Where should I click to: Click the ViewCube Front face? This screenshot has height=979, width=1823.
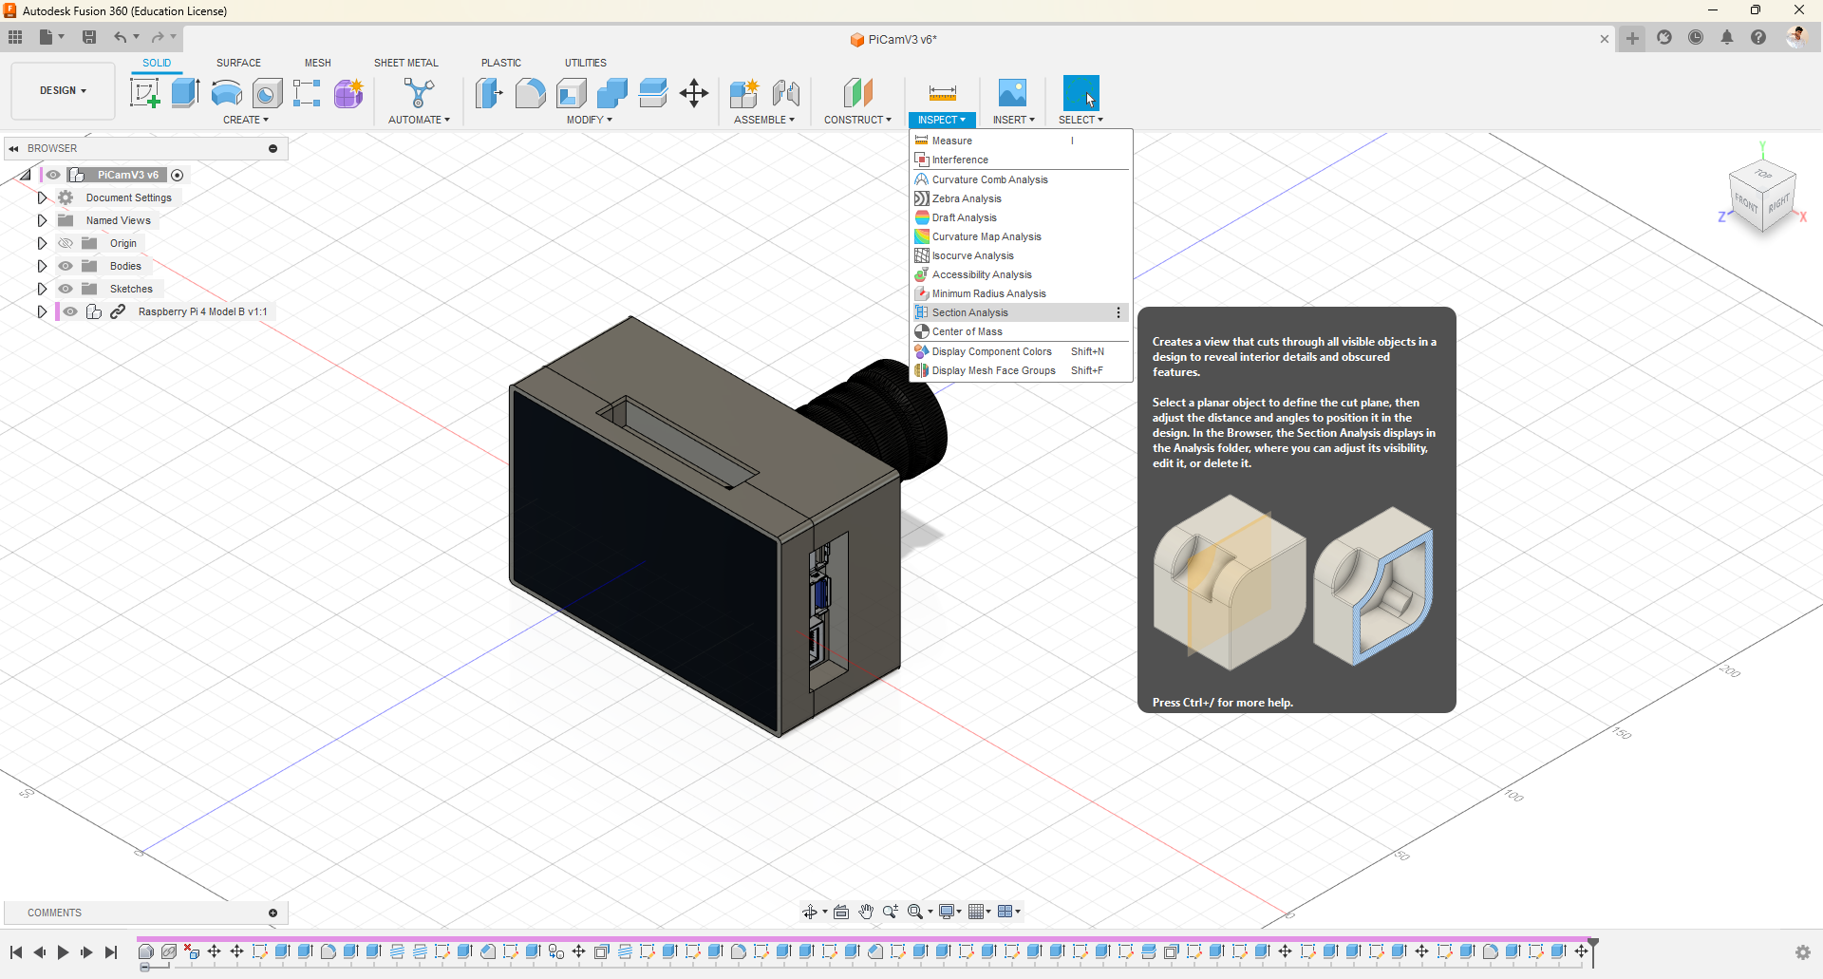click(1745, 202)
